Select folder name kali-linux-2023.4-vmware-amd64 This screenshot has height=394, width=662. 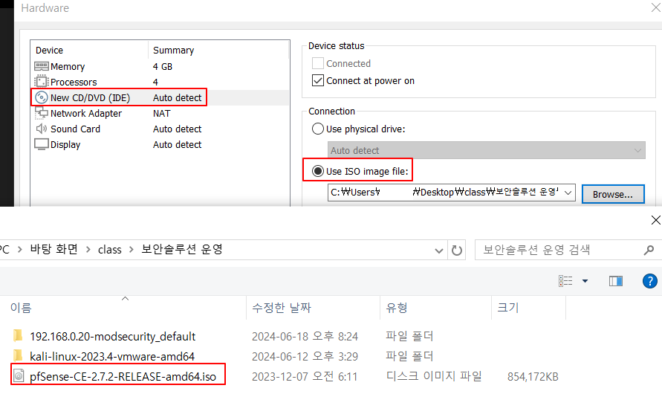(112, 356)
